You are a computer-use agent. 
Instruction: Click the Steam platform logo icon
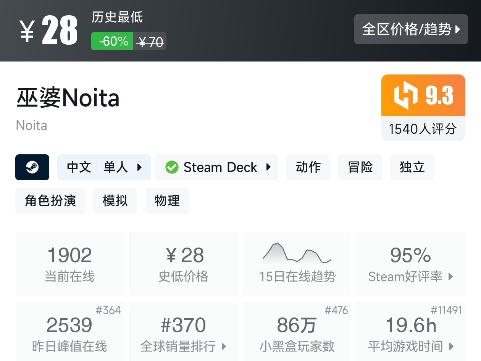click(32, 167)
